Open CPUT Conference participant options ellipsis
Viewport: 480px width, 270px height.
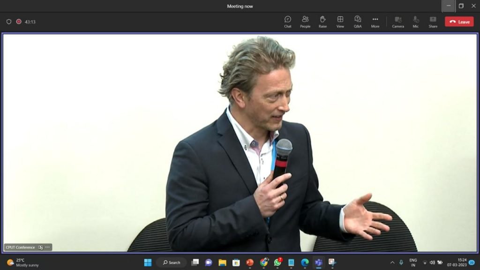47,247
